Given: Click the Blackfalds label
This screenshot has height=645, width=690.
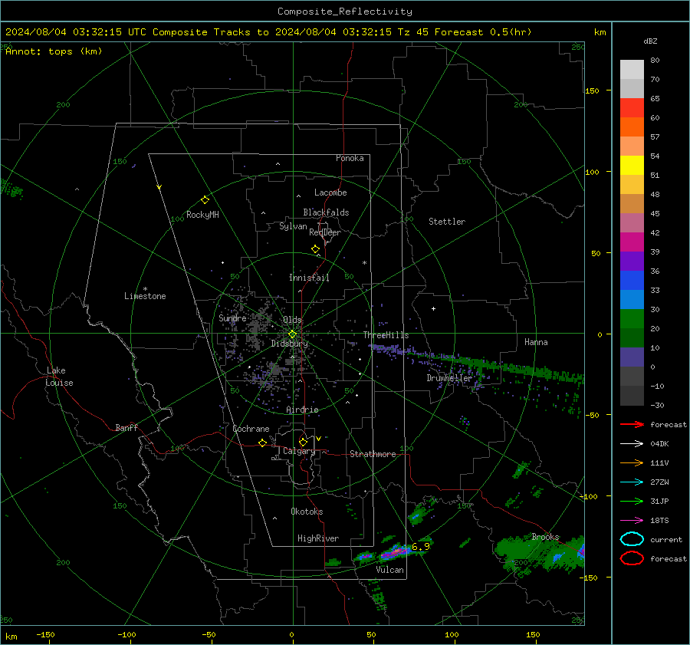Looking at the screenshot, I should click(326, 212).
